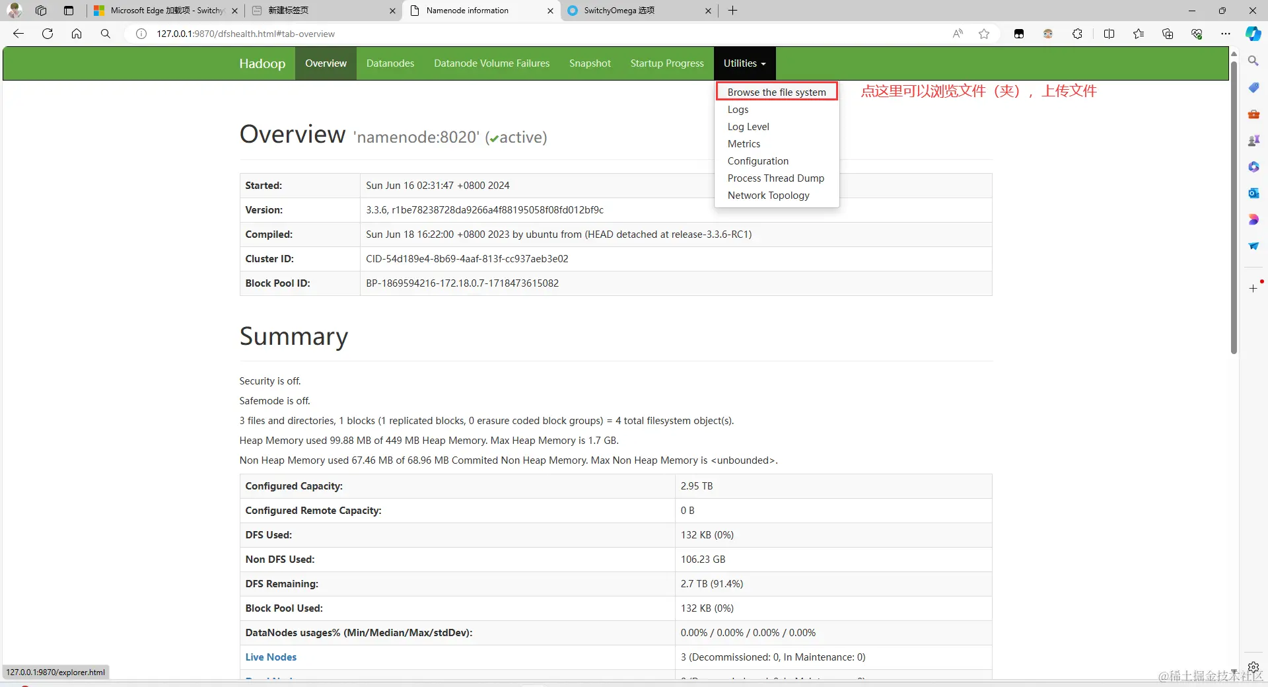The height and width of the screenshot is (687, 1268).
Task: Open the browser home page
Action: click(x=77, y=34)
